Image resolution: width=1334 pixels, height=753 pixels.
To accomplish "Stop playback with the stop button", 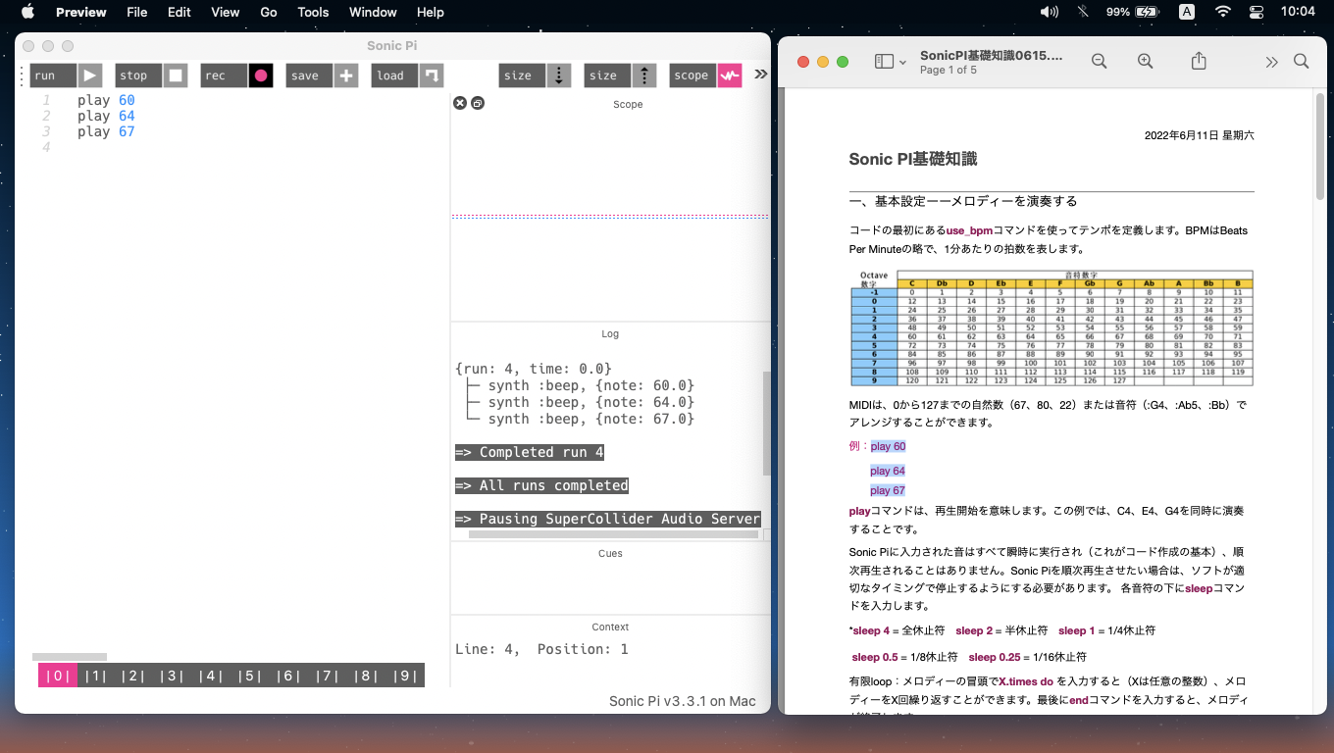I will [x=176, y=75].
